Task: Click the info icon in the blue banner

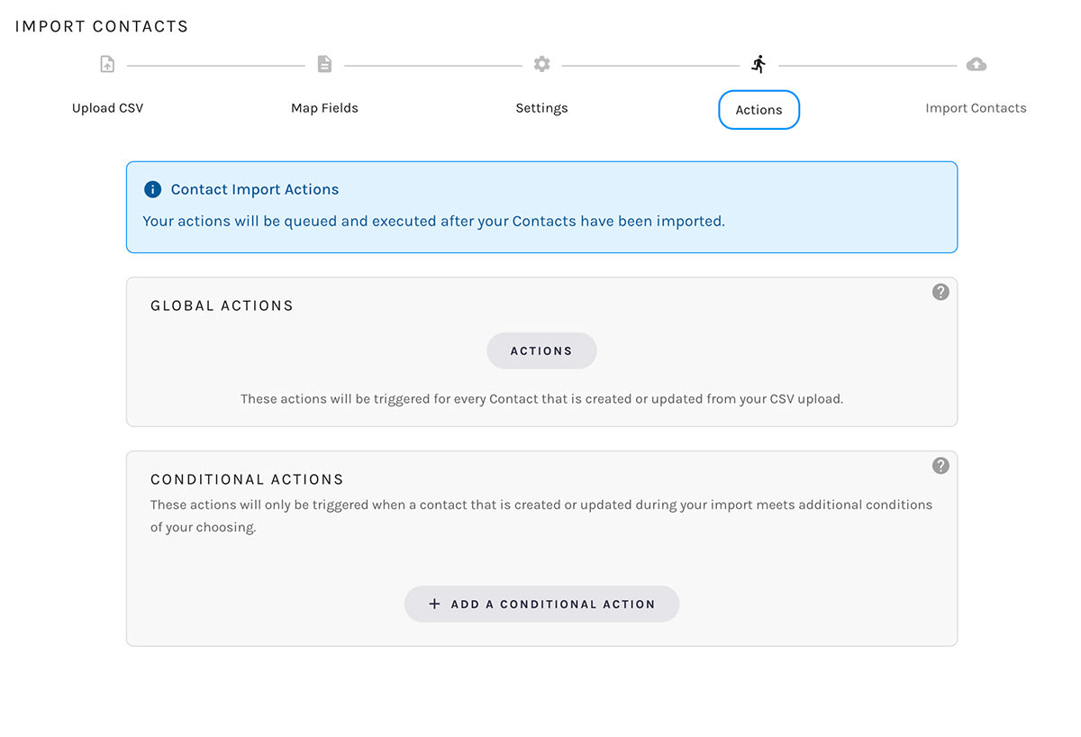Action: click(152, 189)
